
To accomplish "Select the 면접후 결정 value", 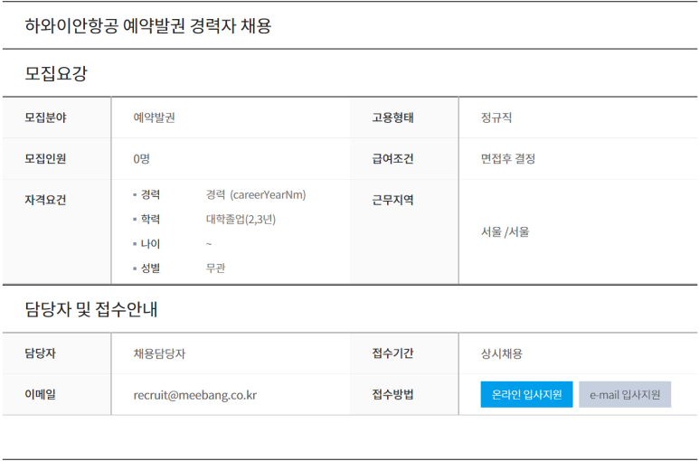I will [x=508, y=158].
